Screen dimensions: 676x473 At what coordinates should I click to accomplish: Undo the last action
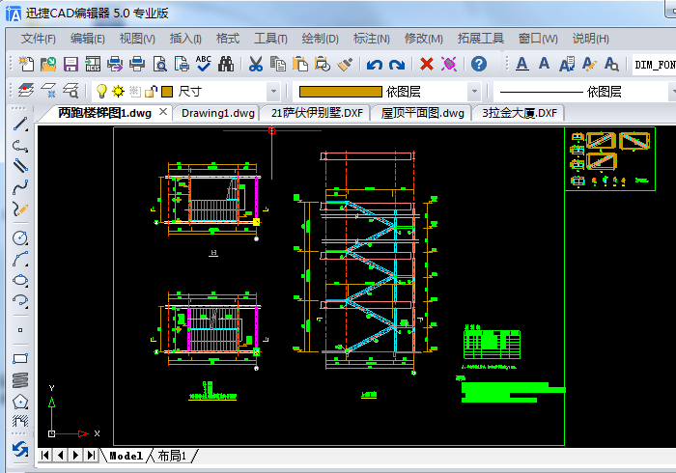point(375,65)
